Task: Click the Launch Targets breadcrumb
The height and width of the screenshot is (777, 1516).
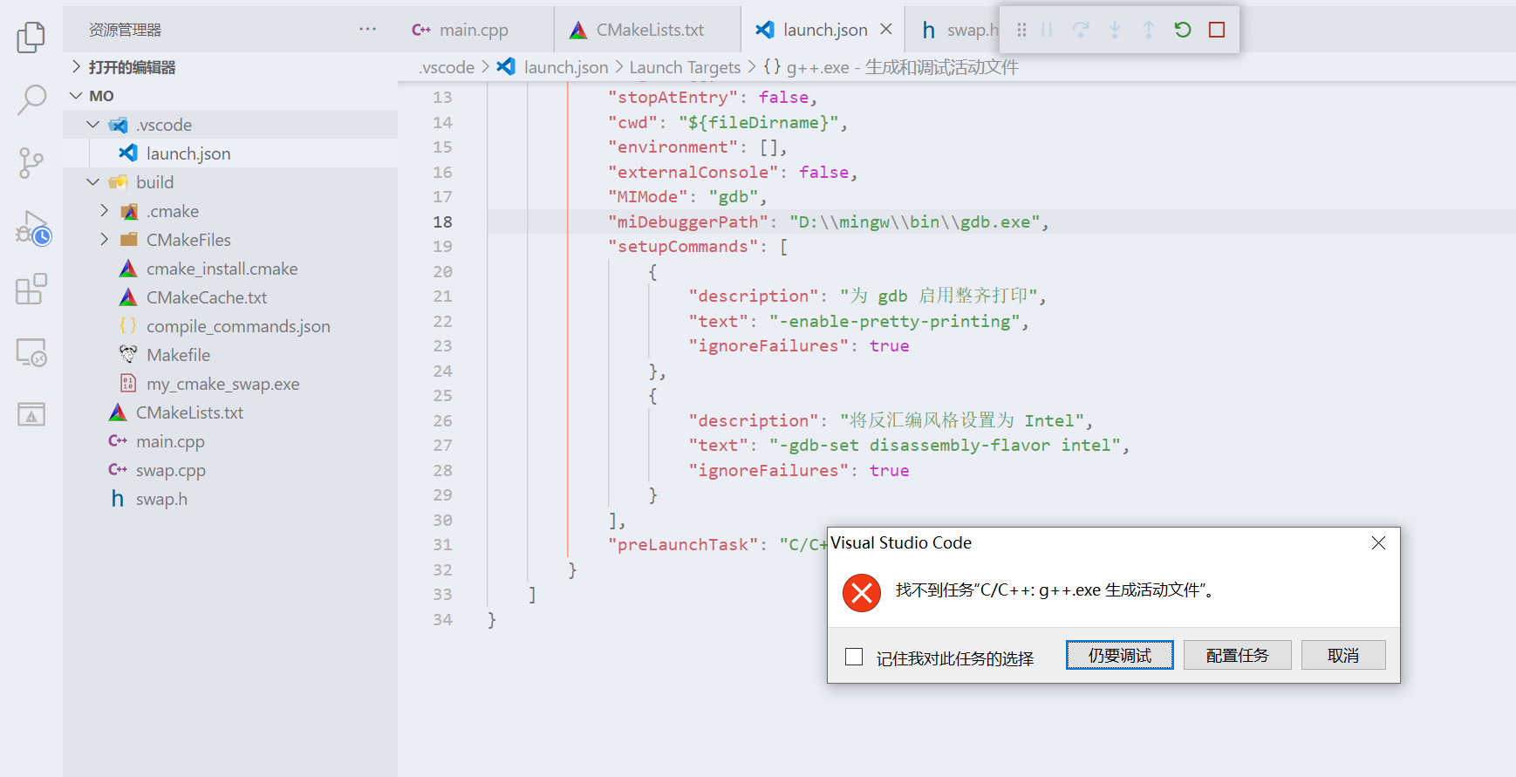Action: [685, 67]
